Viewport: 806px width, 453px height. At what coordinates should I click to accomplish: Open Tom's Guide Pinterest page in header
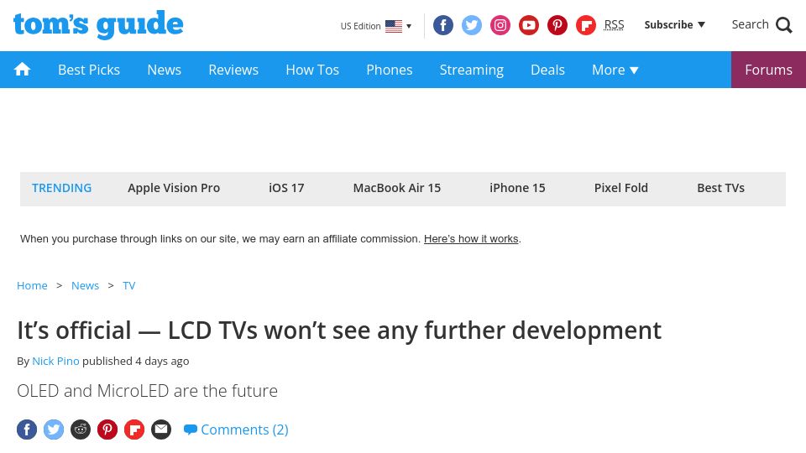pyautogui.click(x=557, y=25)
